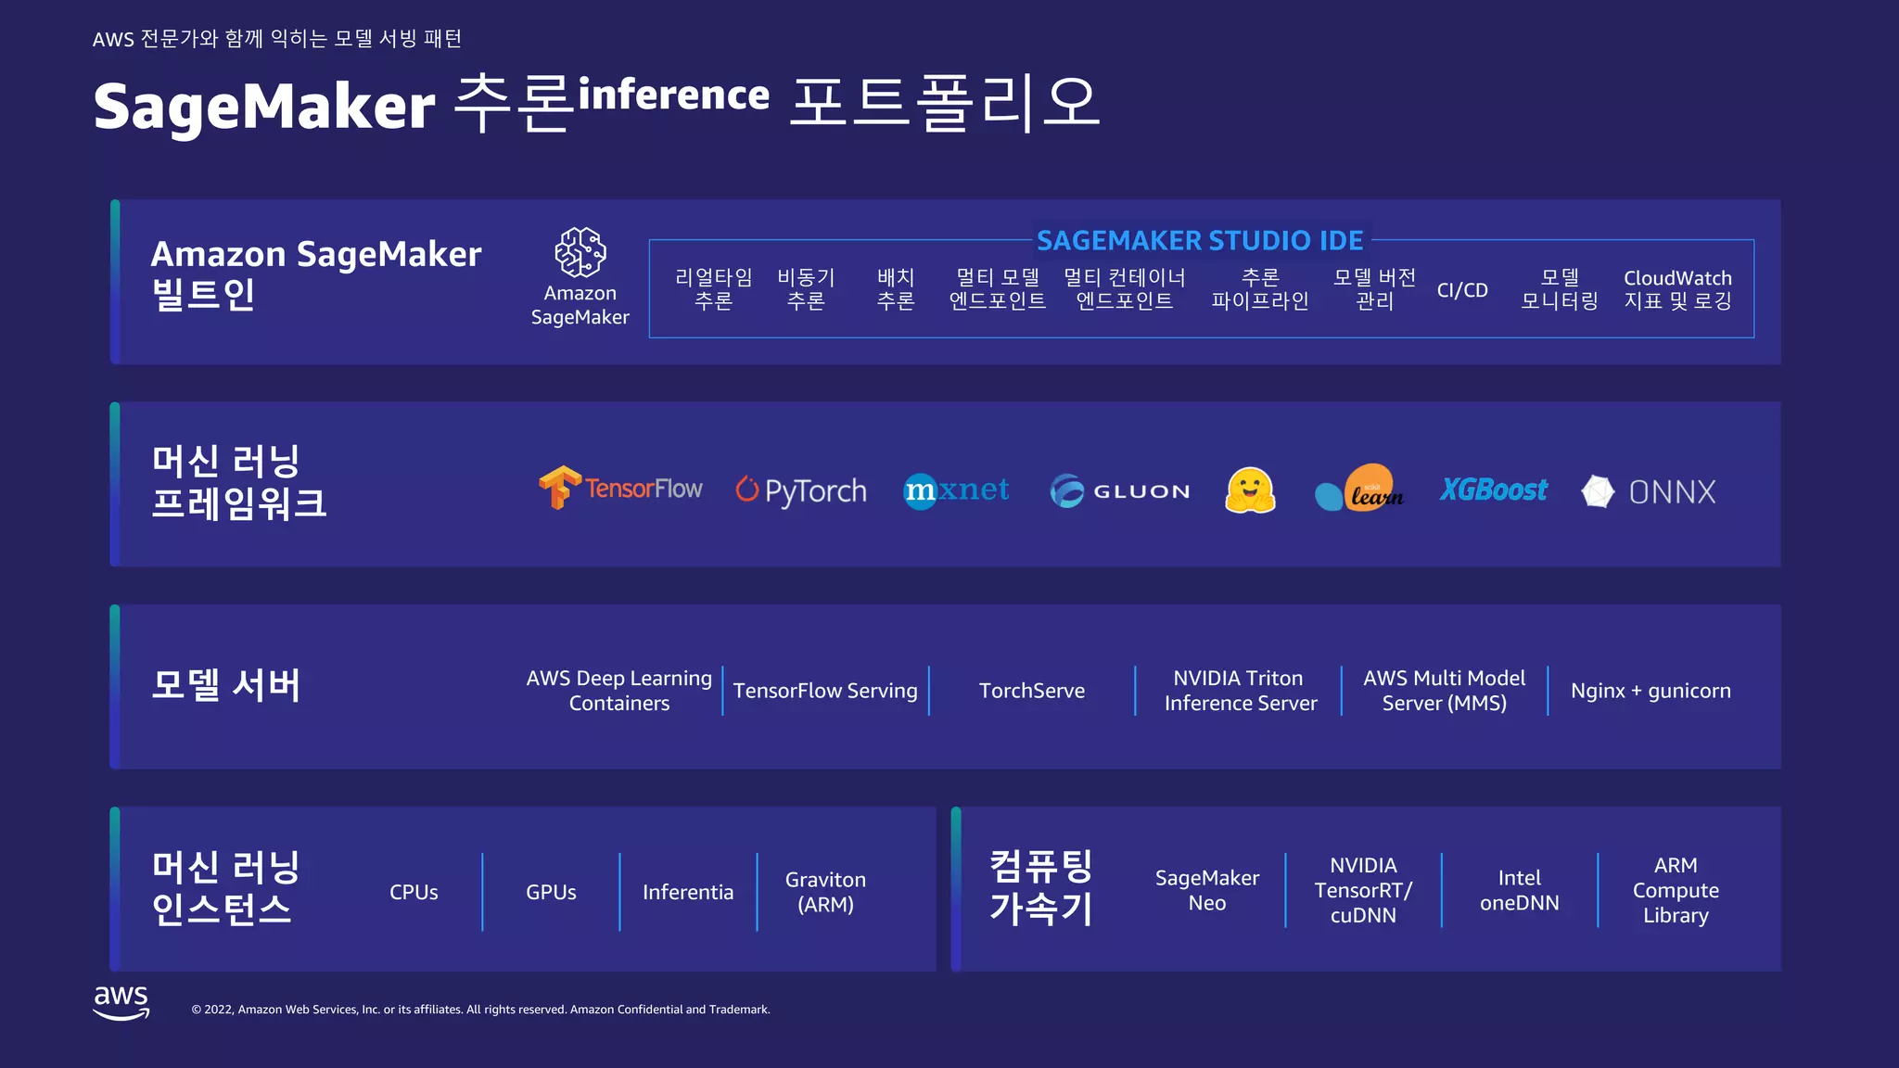Click AWS Multi Model Server (MMS) text

click(1444, 691)
